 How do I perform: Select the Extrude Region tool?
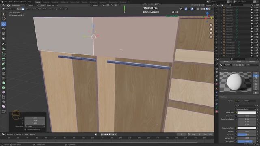pos(4,59)
